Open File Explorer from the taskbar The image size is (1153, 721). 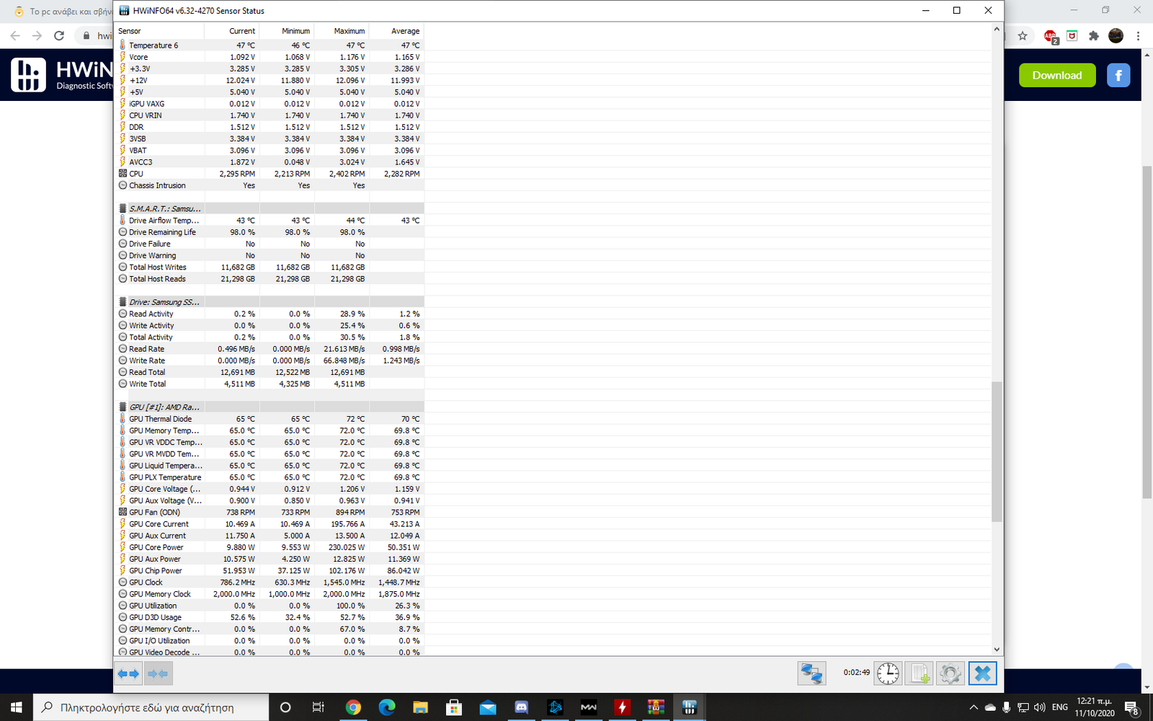pos(420,707)
